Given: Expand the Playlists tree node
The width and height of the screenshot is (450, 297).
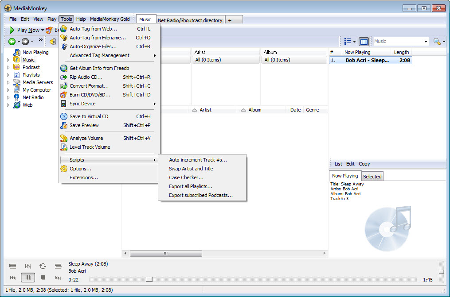Looking at the screenshot, I should click(x=8, y=75).
